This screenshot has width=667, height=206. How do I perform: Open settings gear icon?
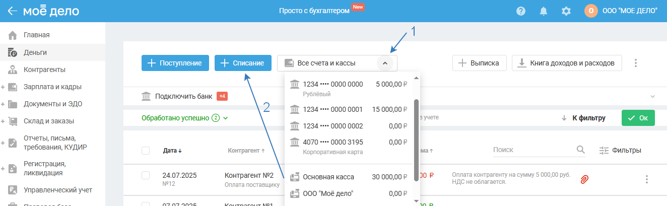pos(566,11)
